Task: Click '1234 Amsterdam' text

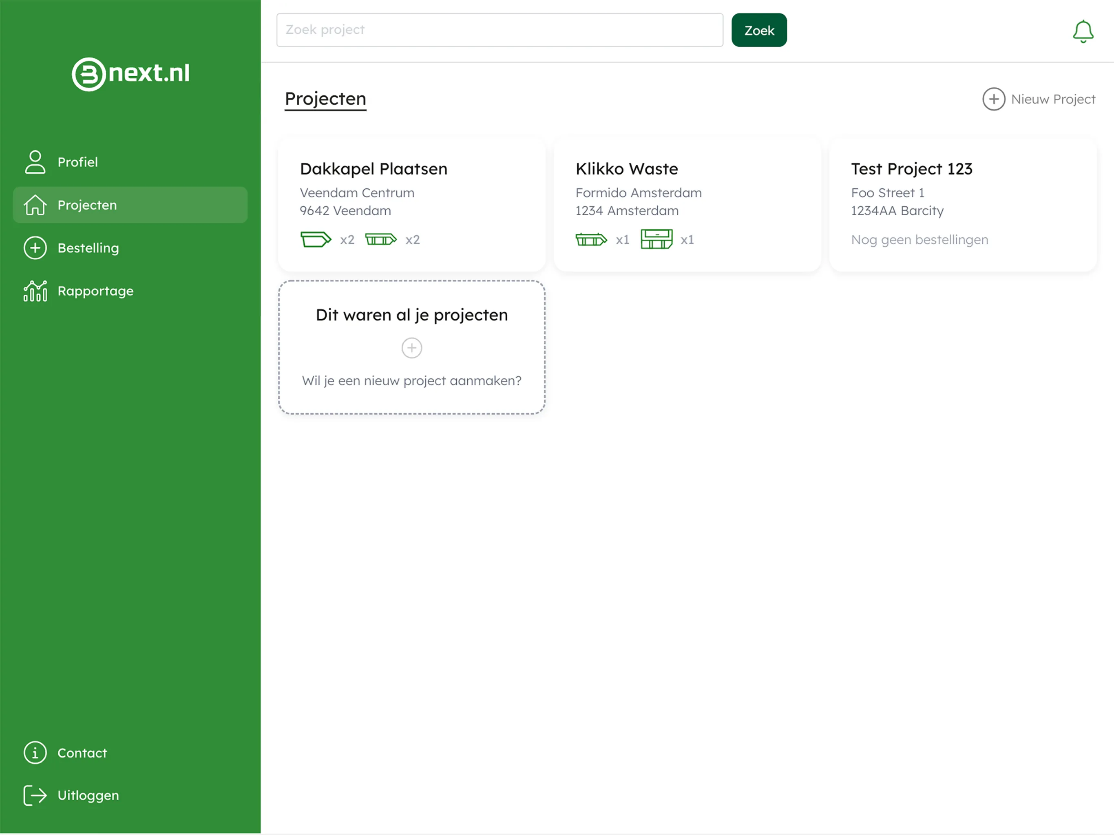Action: tap(627, 210)
